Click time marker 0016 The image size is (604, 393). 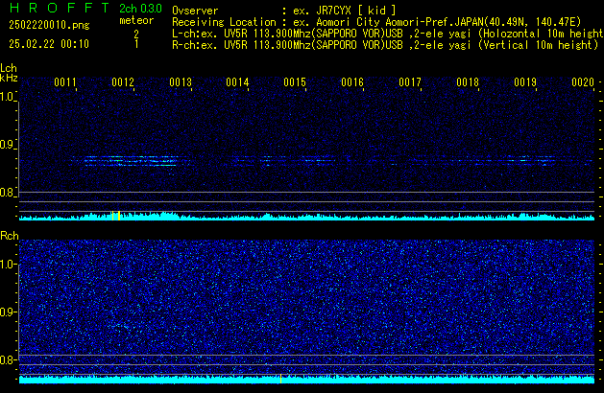point(352,82)
